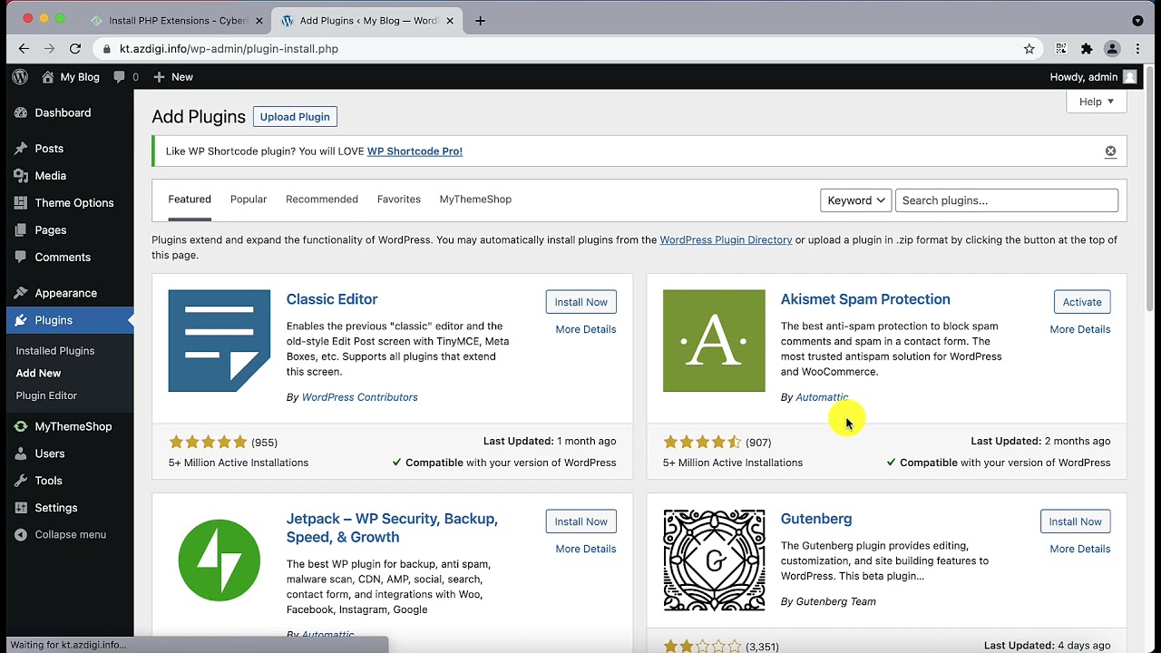1161x653 pixels.
Task: View More Details for Gutenberg
Action: [x=1080, y=549]
